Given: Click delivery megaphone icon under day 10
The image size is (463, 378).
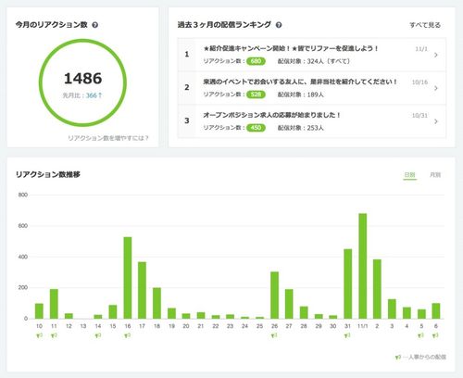Looking at the screenshot, I should [x=39, y=335].
